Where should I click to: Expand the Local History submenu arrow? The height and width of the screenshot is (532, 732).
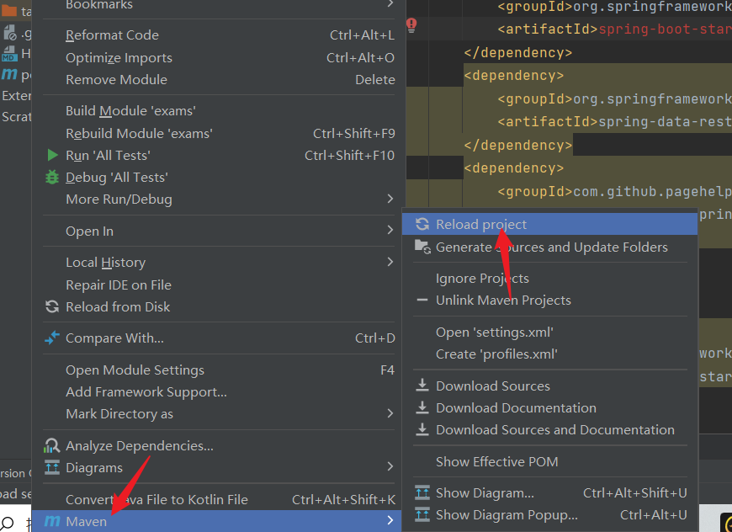[390, 262]
